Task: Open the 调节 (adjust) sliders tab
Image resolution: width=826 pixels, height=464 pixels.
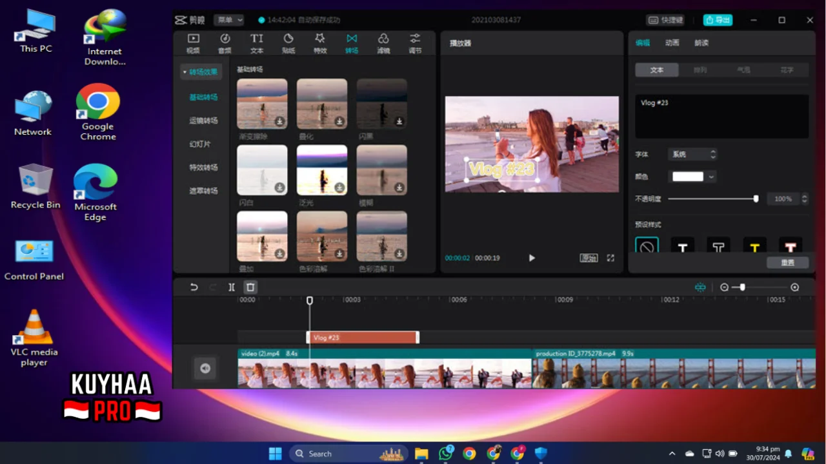Action: click(415, 43)
